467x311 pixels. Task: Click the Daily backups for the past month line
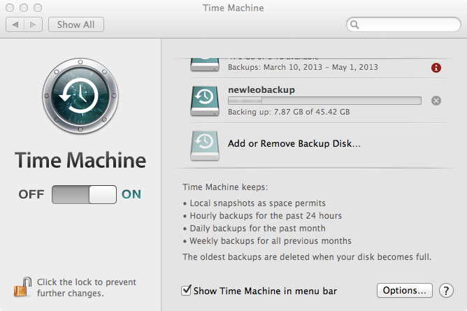(x=258, y=229)
